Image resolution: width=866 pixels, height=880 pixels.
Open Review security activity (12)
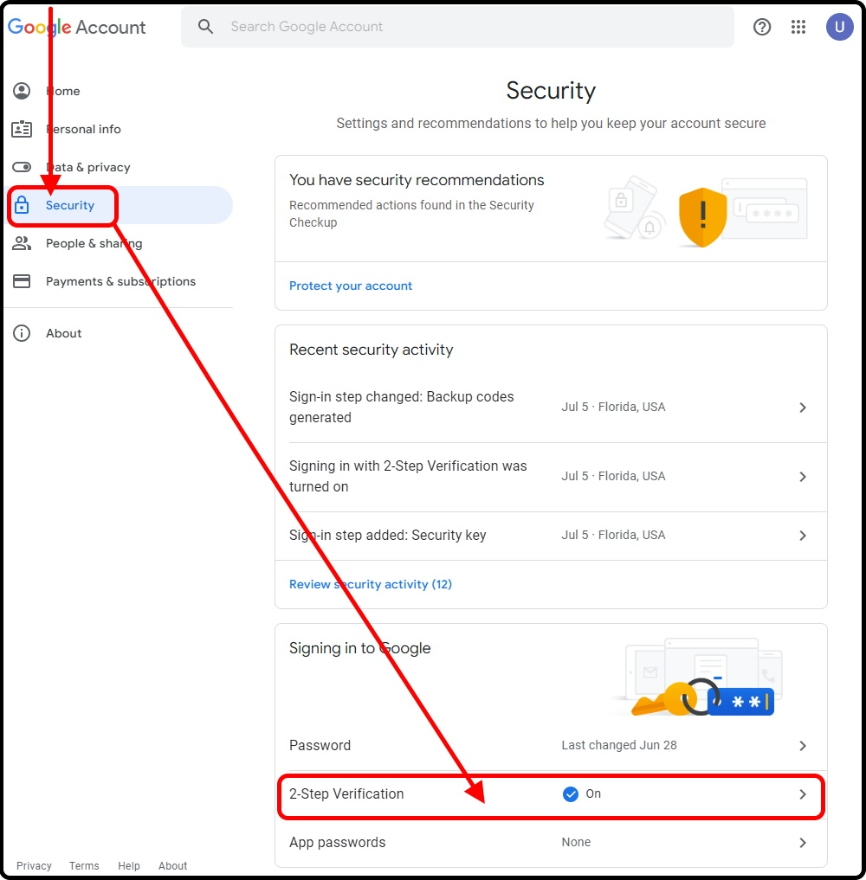[x=371, y=584]
